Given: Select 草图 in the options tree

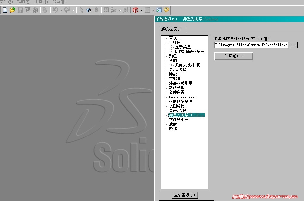Looking at the screenshot, I should (173, 61).
